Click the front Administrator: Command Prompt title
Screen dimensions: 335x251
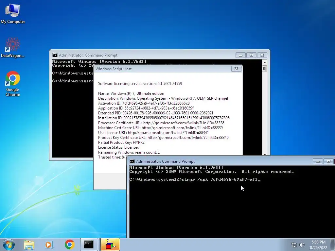coord(165,161)
